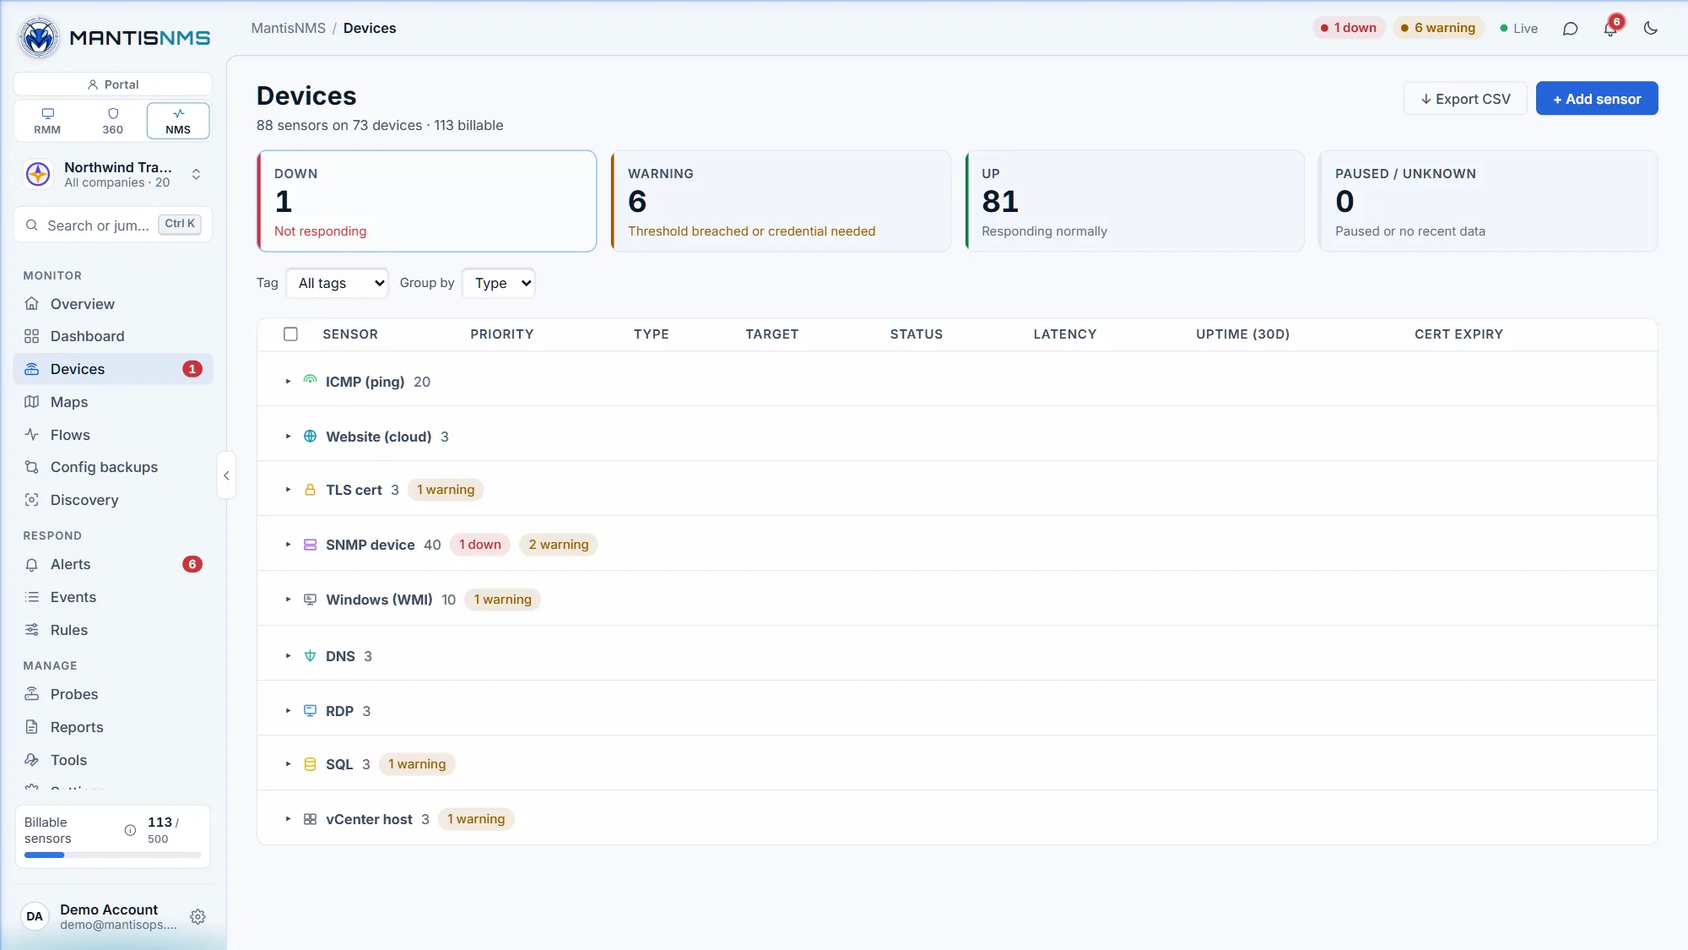The image size is (1688, 950).
Task: Expand the TLS cert group
Action: [x=288, y=490]
